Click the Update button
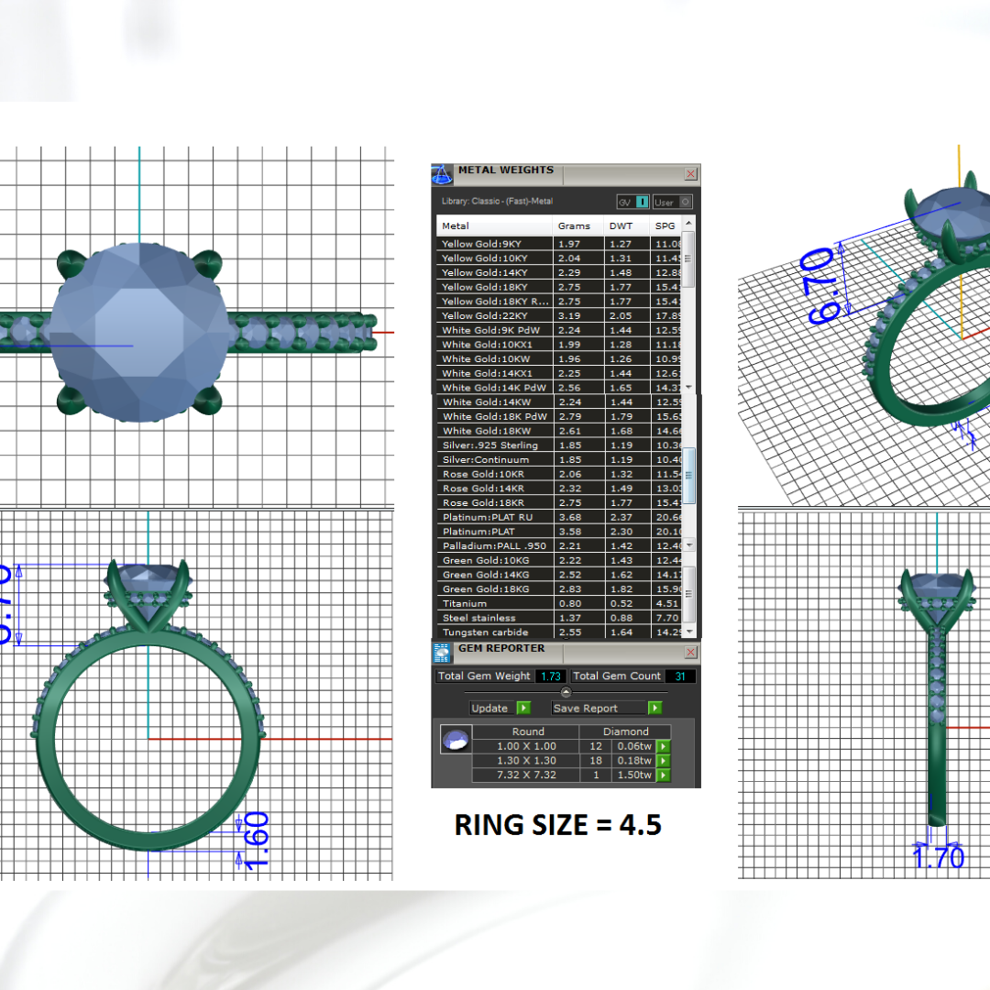Screen dimensions: 990x990 click(x=500, y=708)
